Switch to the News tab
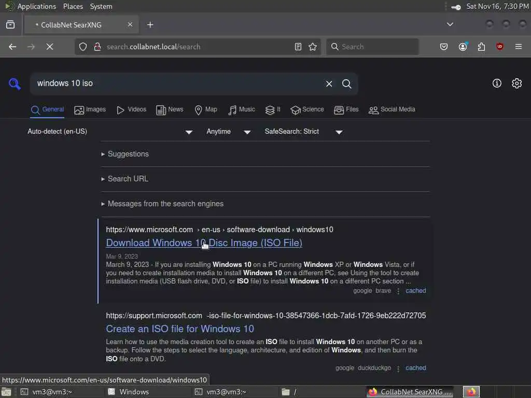The image size is (531, 398). (170, 110)
